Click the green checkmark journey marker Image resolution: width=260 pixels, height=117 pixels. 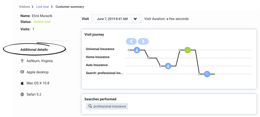pos(188,50)
